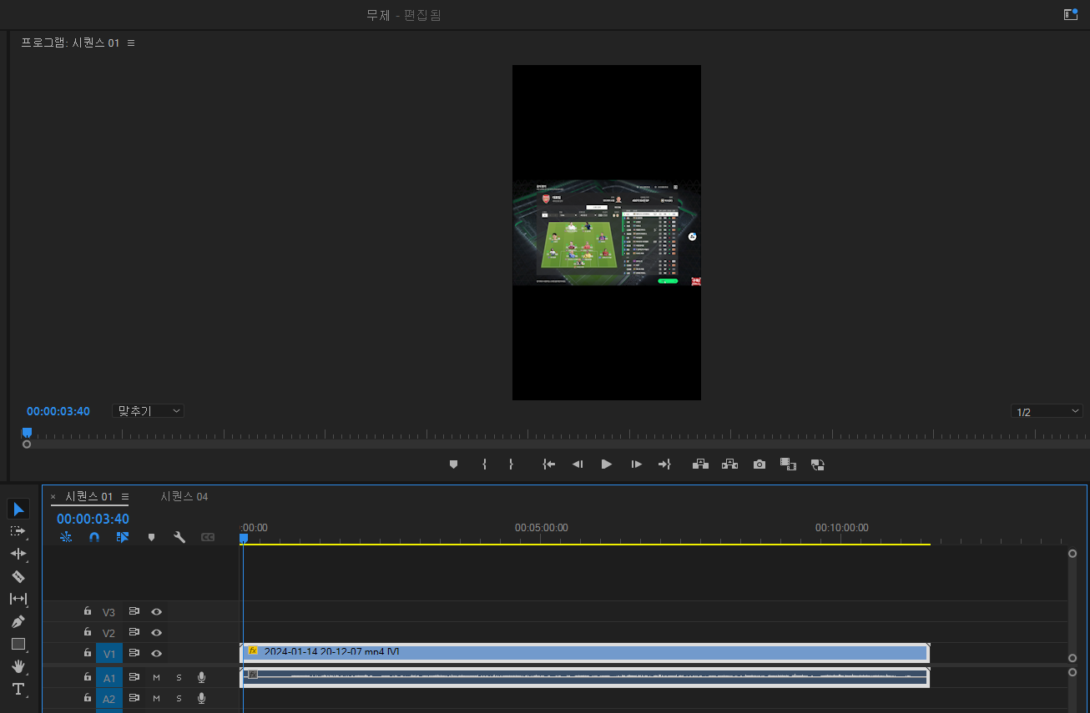This screenshot has width=1090, height=713.
Task: Click the Mark Out button
Action: pyautogui.click(x=511, y=464)
